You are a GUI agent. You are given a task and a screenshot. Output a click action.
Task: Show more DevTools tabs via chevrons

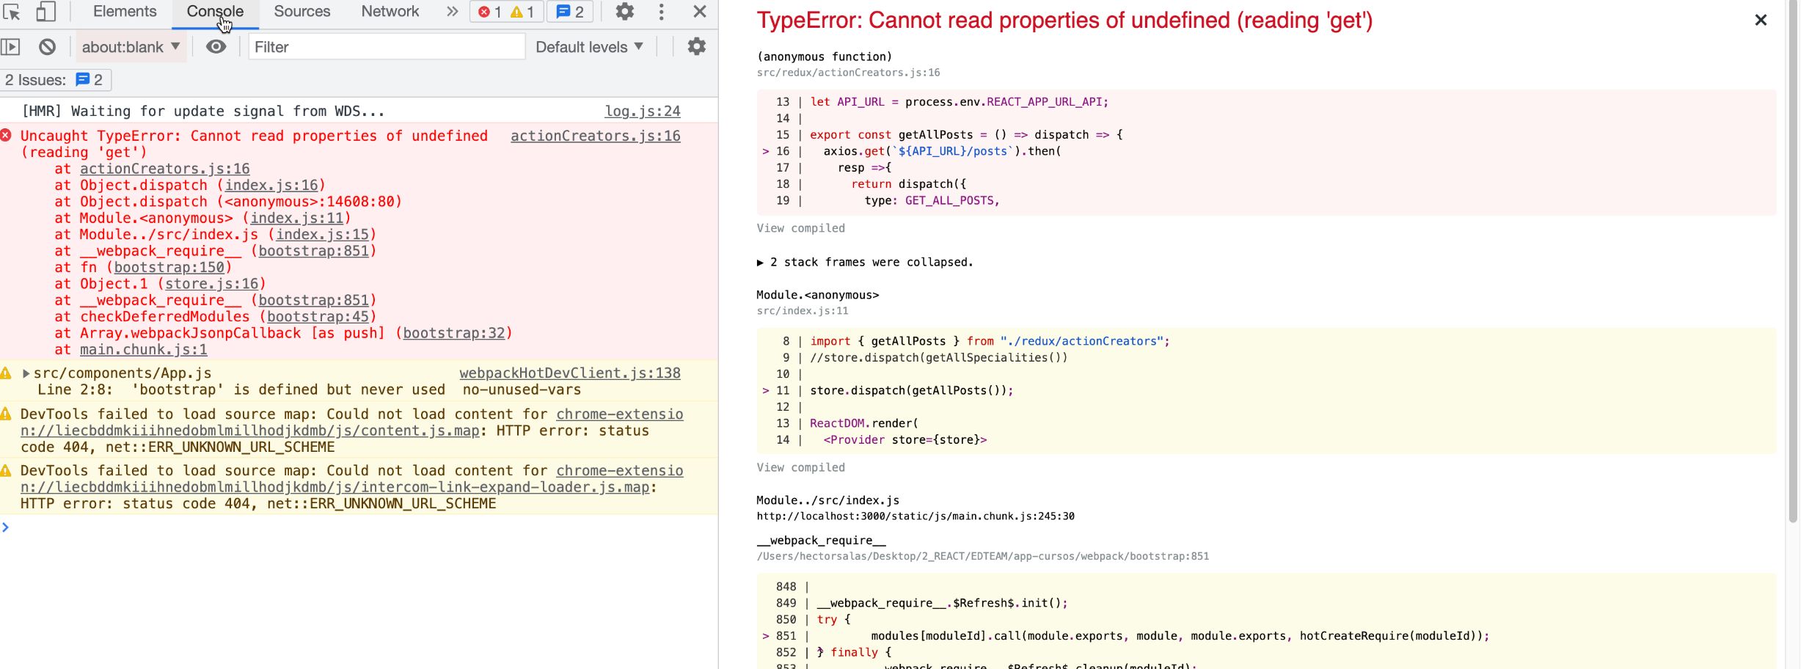coord(452,12)
